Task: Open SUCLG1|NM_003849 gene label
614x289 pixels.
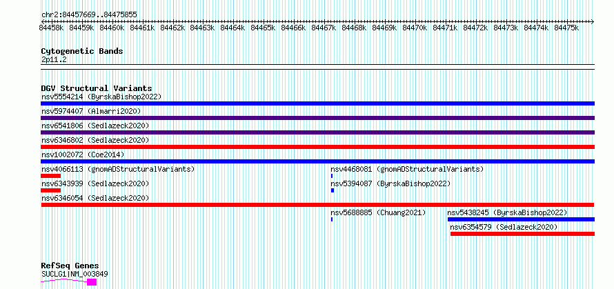Action: coord(75,274)
